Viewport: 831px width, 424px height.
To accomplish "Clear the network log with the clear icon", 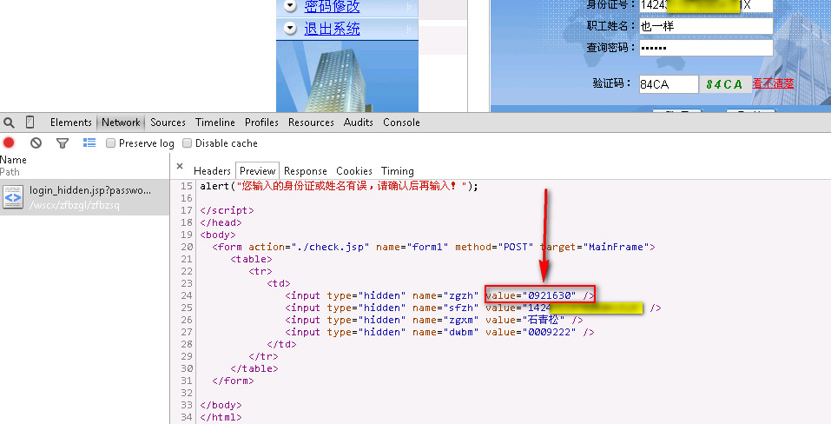I will click(x=36, y=142).
